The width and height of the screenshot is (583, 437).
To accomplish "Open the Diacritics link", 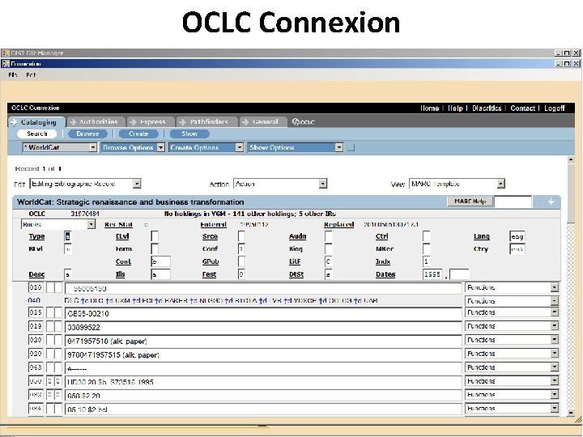I will (487, 108).
